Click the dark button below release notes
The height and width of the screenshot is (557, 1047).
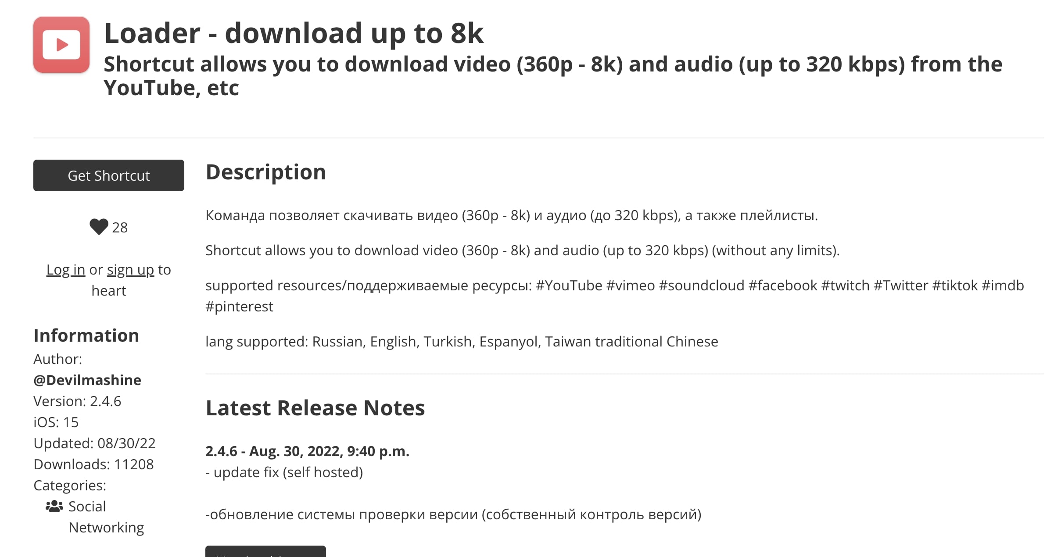(265, 552)
